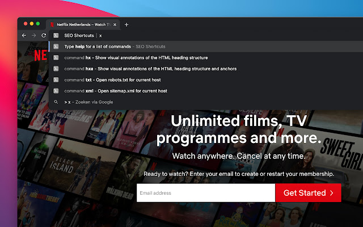The width and height of the screenshot is (363, 227).
Task: Click the magnifier icon beside Zoeken via Google
Action: (56, 102)
